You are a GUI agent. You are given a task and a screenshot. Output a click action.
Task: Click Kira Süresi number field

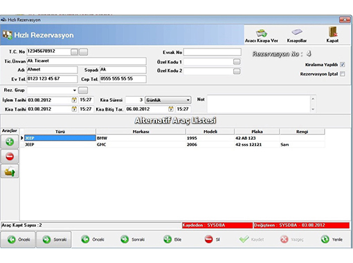point(135,100)
